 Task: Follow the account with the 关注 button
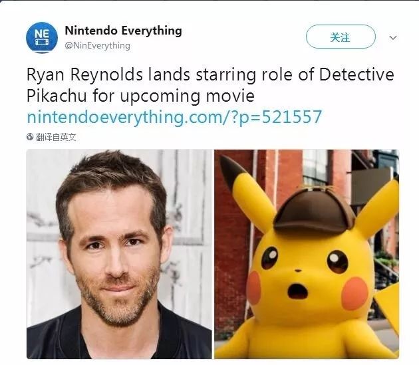tap(341, 37)
